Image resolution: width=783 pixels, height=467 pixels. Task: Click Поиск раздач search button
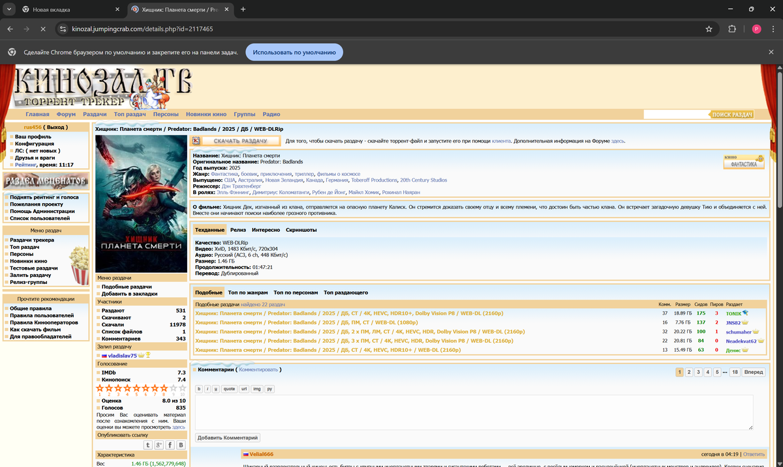point(732,115)
